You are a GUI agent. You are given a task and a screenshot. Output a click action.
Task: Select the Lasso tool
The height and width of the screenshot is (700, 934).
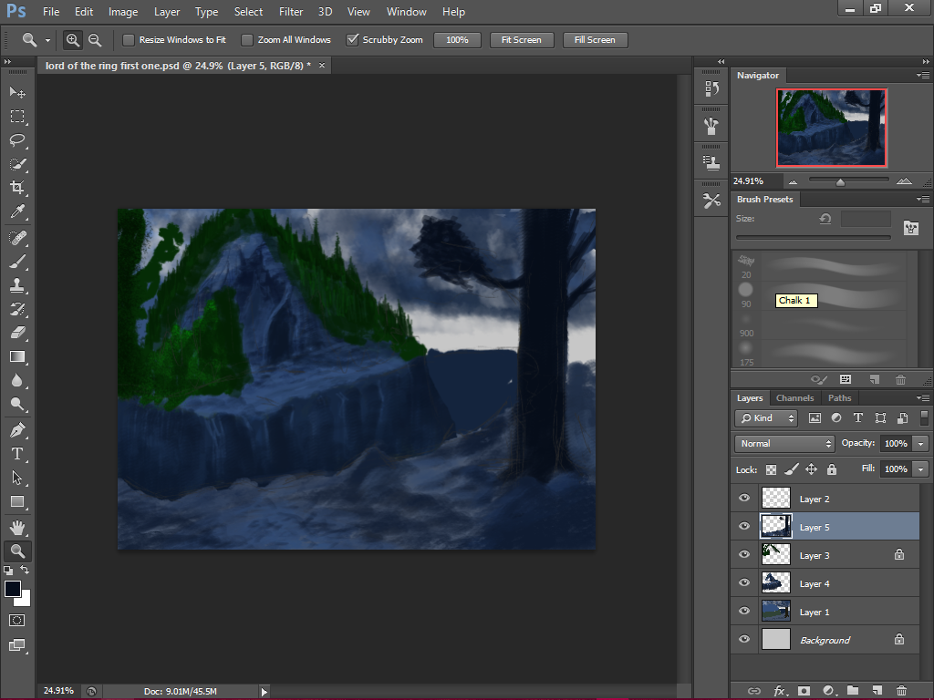tap(17, 139)
